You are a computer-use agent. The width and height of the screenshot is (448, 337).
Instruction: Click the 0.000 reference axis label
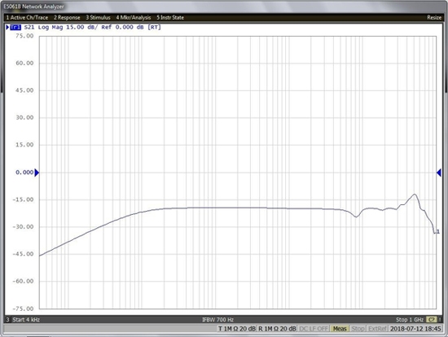(x=24, y=173)
